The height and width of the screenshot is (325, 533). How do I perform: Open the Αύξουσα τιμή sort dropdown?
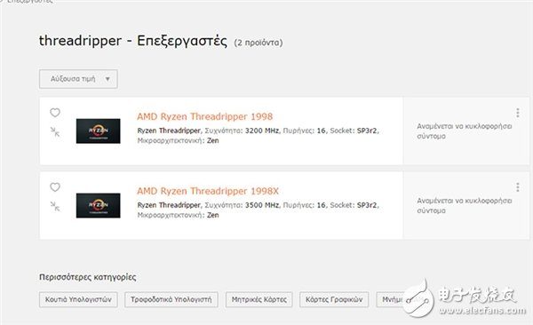(x=78, y=79)
